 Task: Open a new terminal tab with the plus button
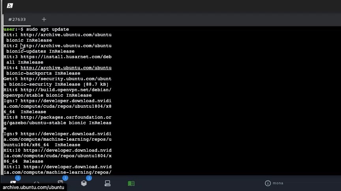pos(44,20)
